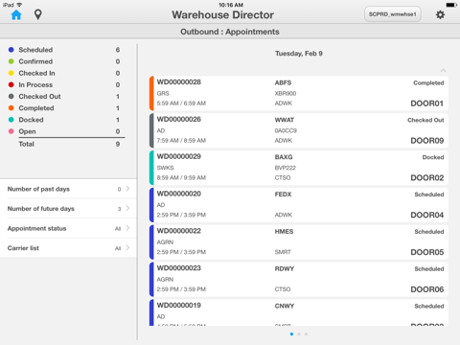
Task: Tap the SCPRD_wmwhse1 warehouse button
Action: click(x=393, y=14)
